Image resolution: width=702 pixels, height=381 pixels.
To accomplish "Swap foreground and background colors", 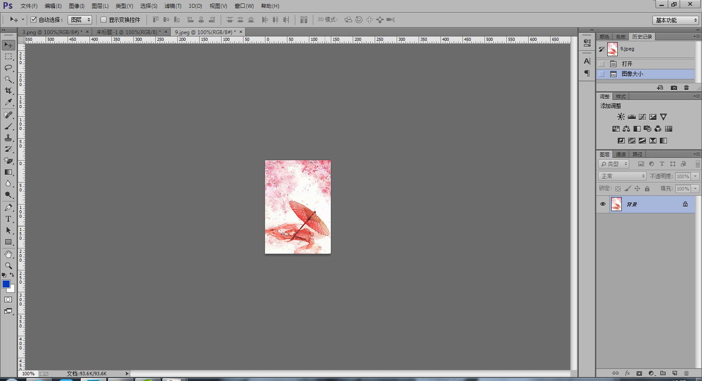I will (12, 275).
